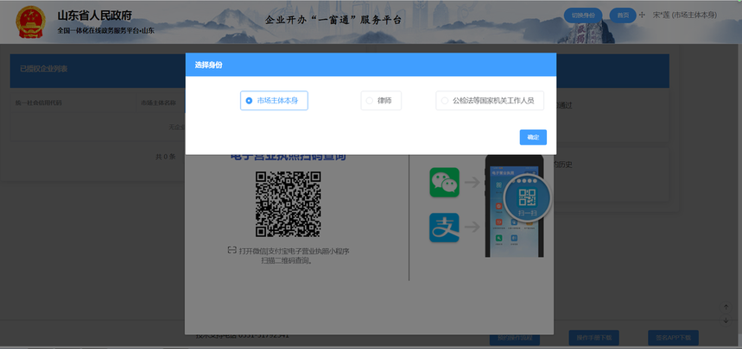This screenshot has width=742, height=349.
Task: Click the 签名APP下载 button
Action: [x=674, y=338]
